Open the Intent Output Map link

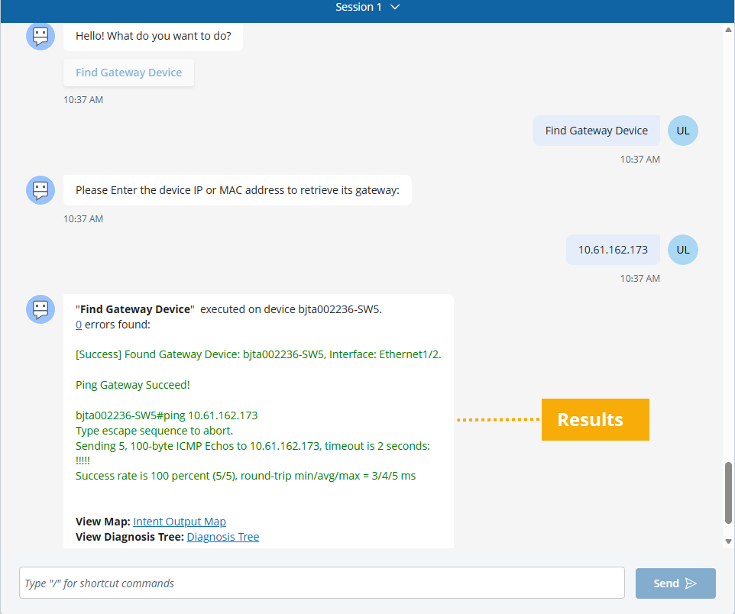click(180, 522)
